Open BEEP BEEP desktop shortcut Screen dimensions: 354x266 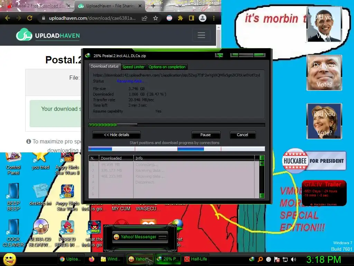point(13,197)
